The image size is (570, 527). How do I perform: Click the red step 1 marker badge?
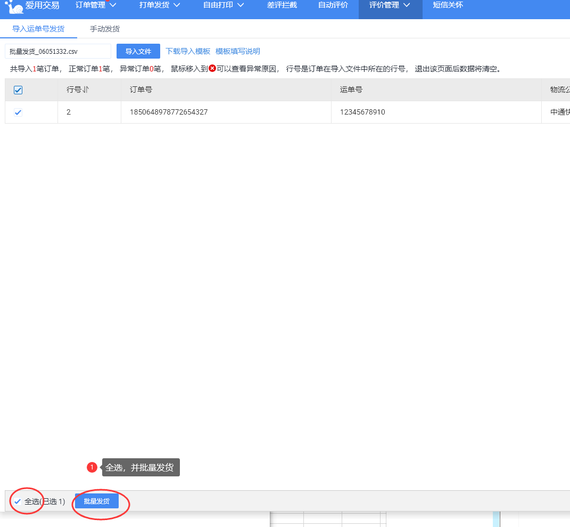pyautogui.click(x=92, y=467)
